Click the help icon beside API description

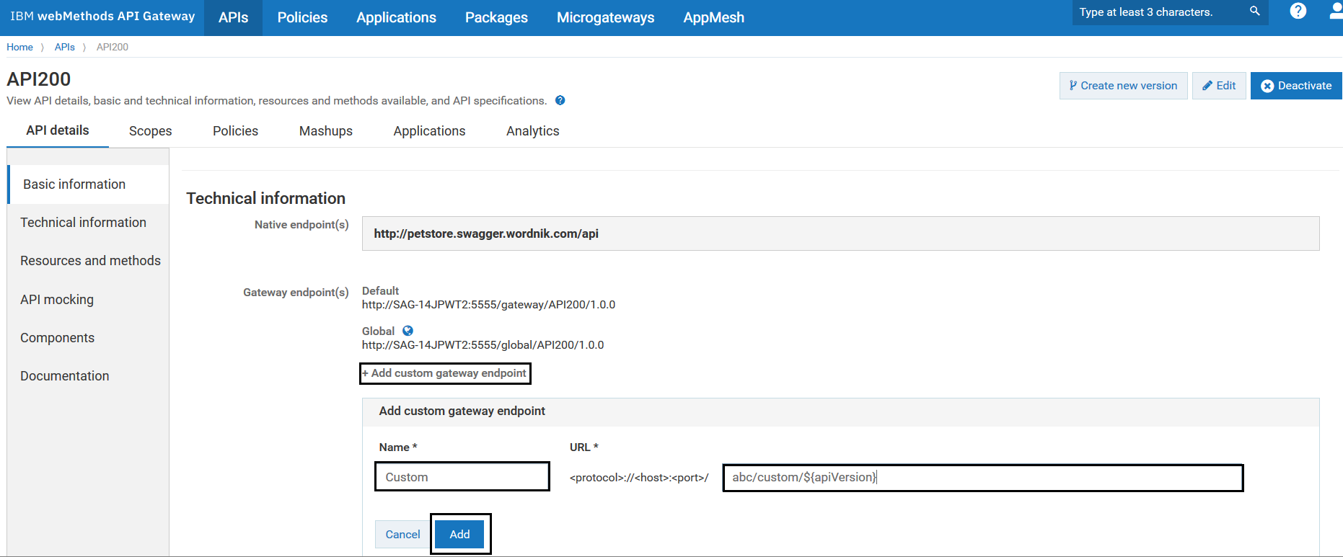560,101
